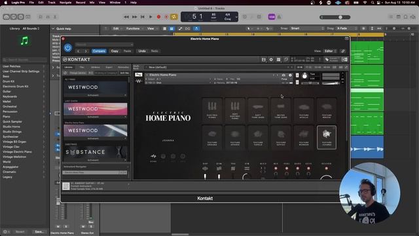419x236 pixels.
Task: Open the Drag X-Fade dropdown
Action: 346,28
